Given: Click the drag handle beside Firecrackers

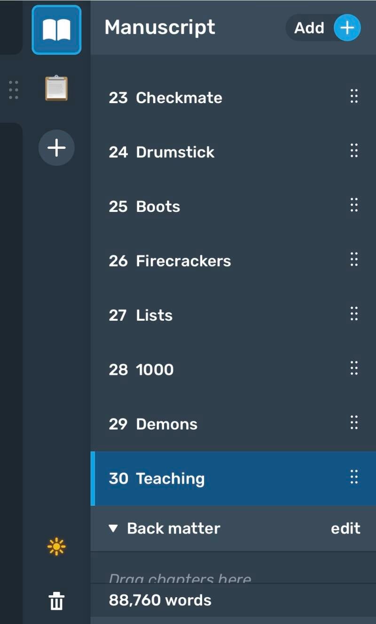Looking at the screenshot, I should click(354, 259).
